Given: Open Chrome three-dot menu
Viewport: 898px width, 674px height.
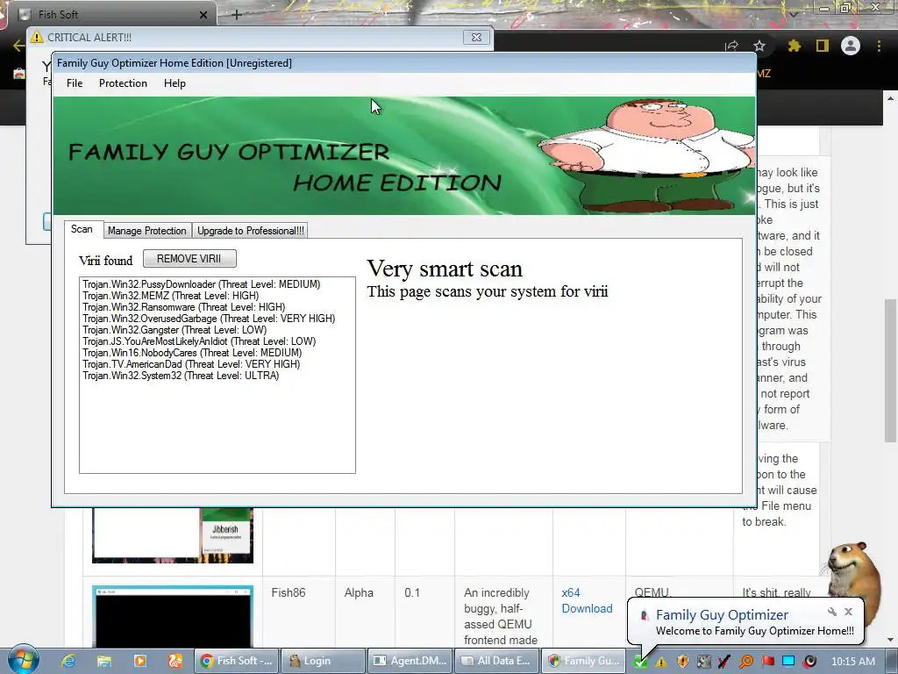Looking at the screenshot, I should click(879, 46).
